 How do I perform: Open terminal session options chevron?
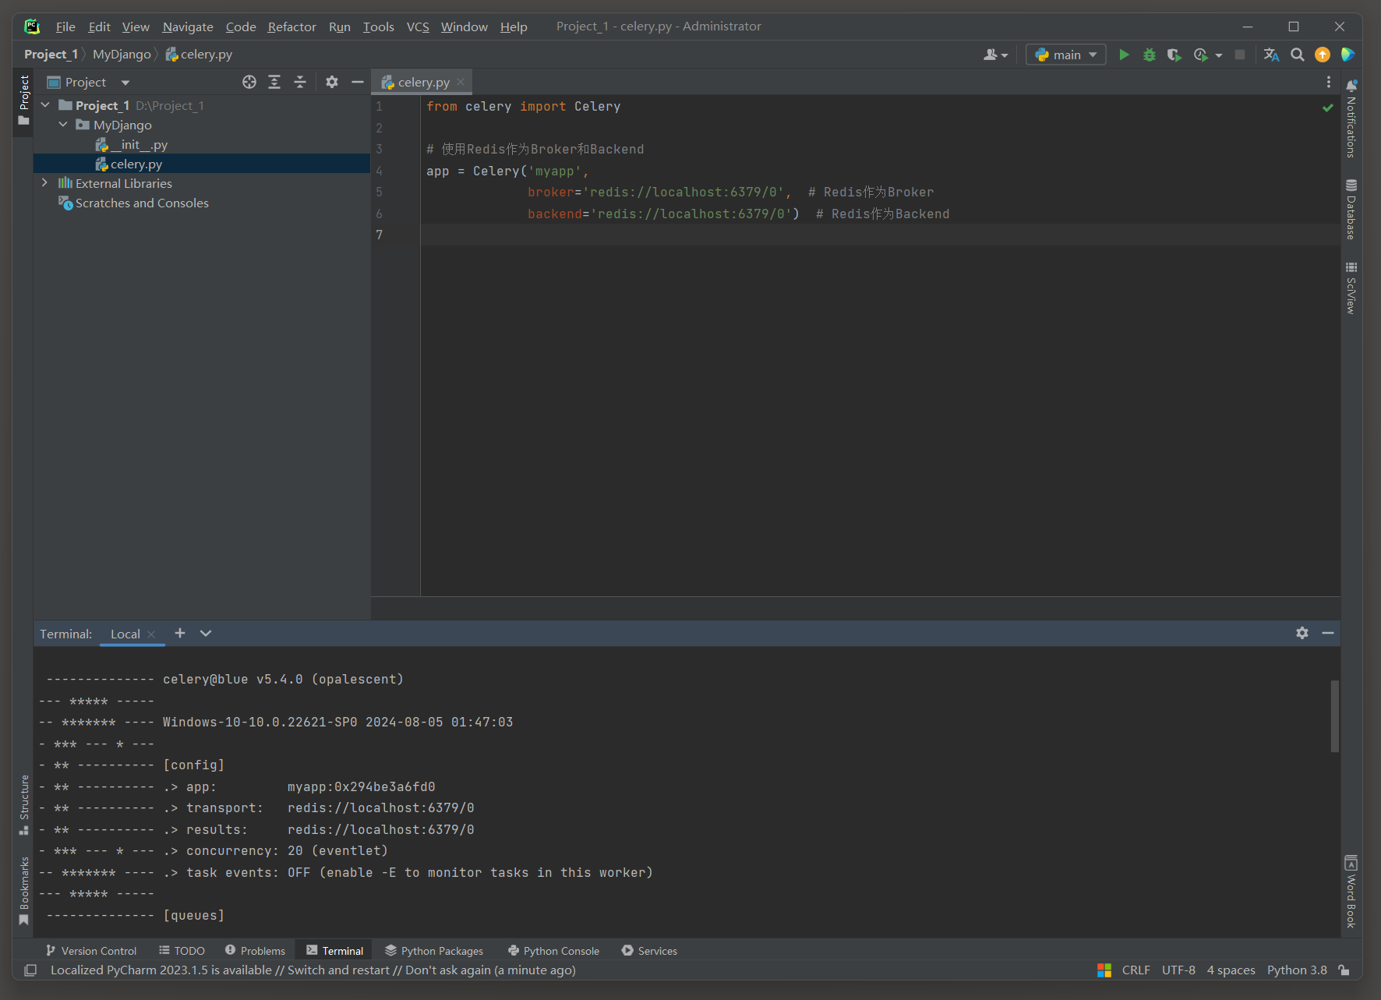(206, 633)
